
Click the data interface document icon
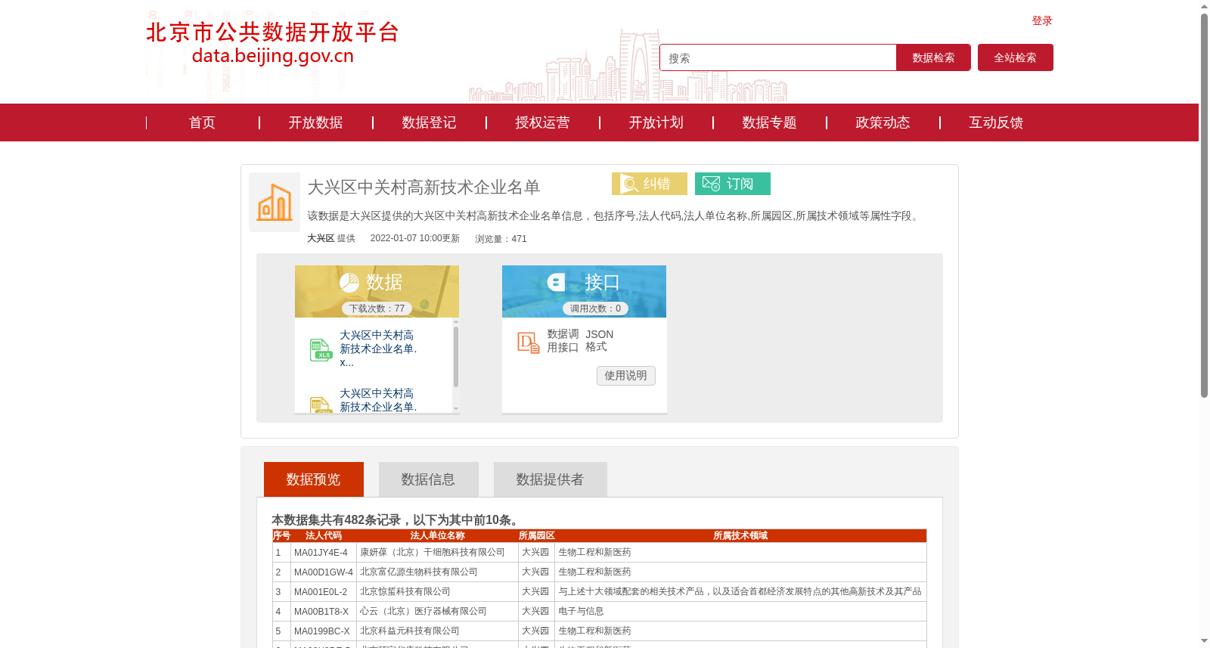[x=529, y=343]
